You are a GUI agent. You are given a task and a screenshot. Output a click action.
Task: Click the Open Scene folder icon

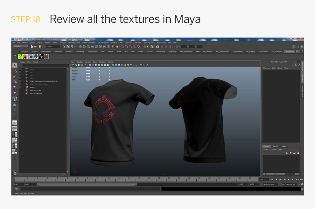pos(36,47)
